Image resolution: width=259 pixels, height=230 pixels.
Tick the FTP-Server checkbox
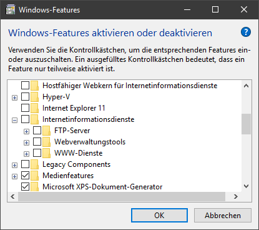37,131
